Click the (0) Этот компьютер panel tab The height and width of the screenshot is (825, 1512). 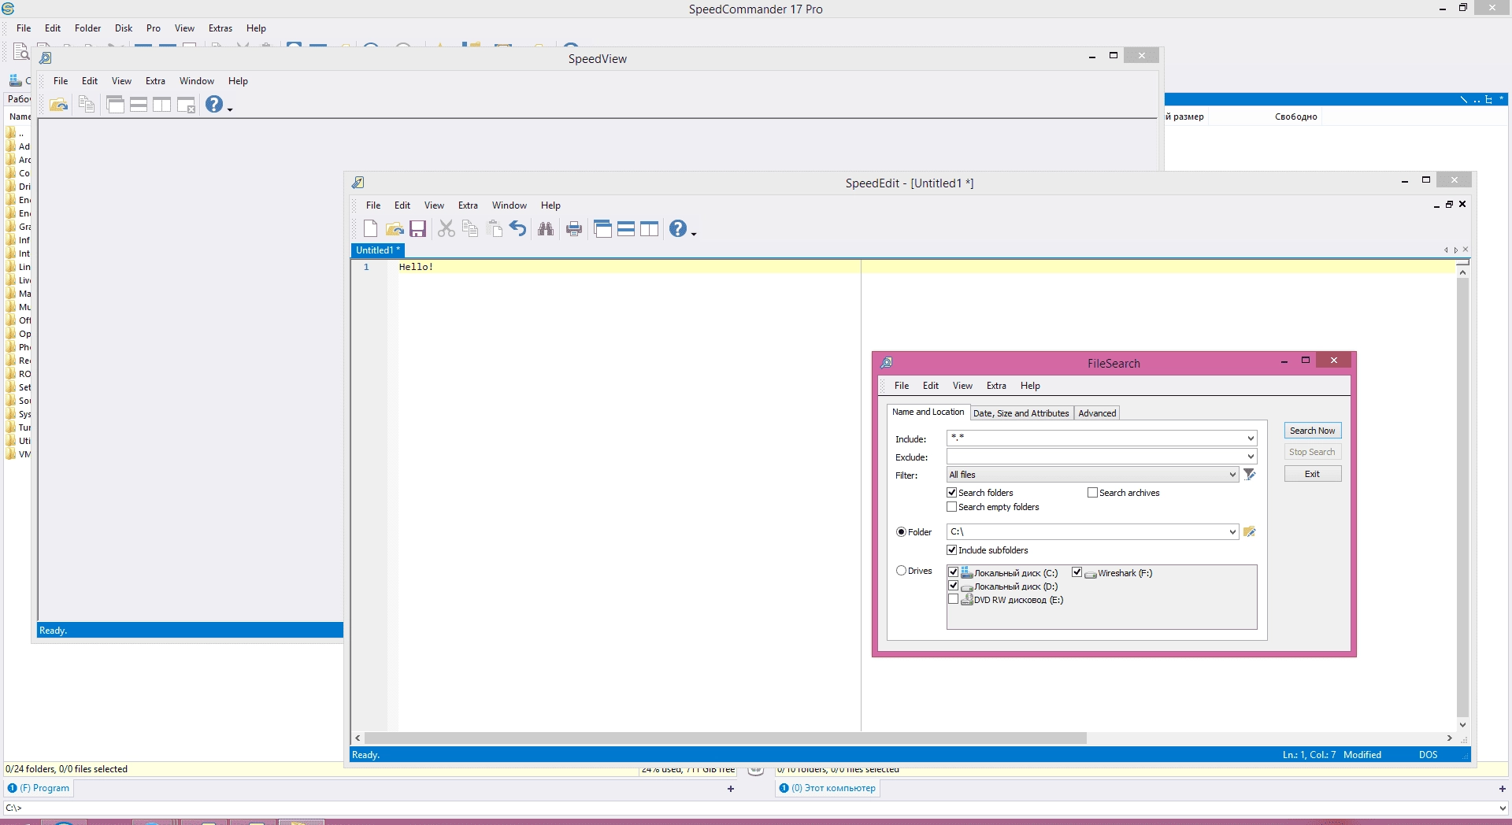pyautogui.click(x=828, y=788)
